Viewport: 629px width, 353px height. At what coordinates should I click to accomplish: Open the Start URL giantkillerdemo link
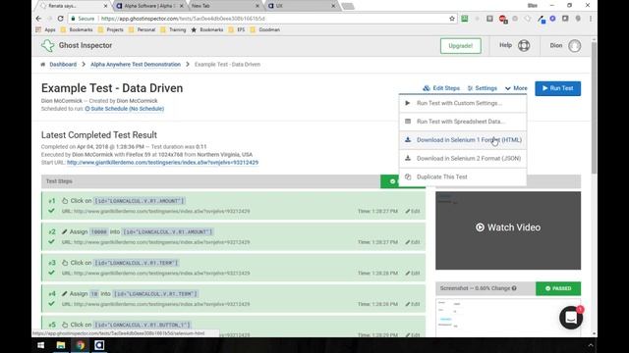(x=162, y=163)
